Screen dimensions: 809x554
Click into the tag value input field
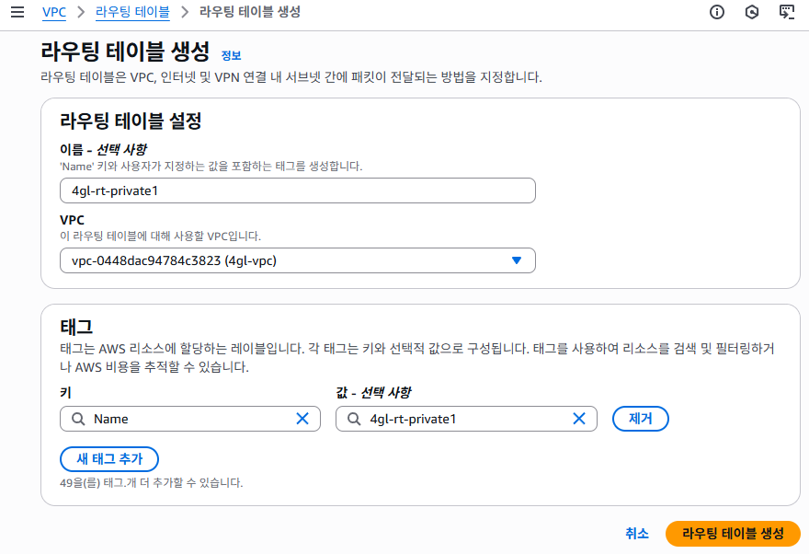466,419
